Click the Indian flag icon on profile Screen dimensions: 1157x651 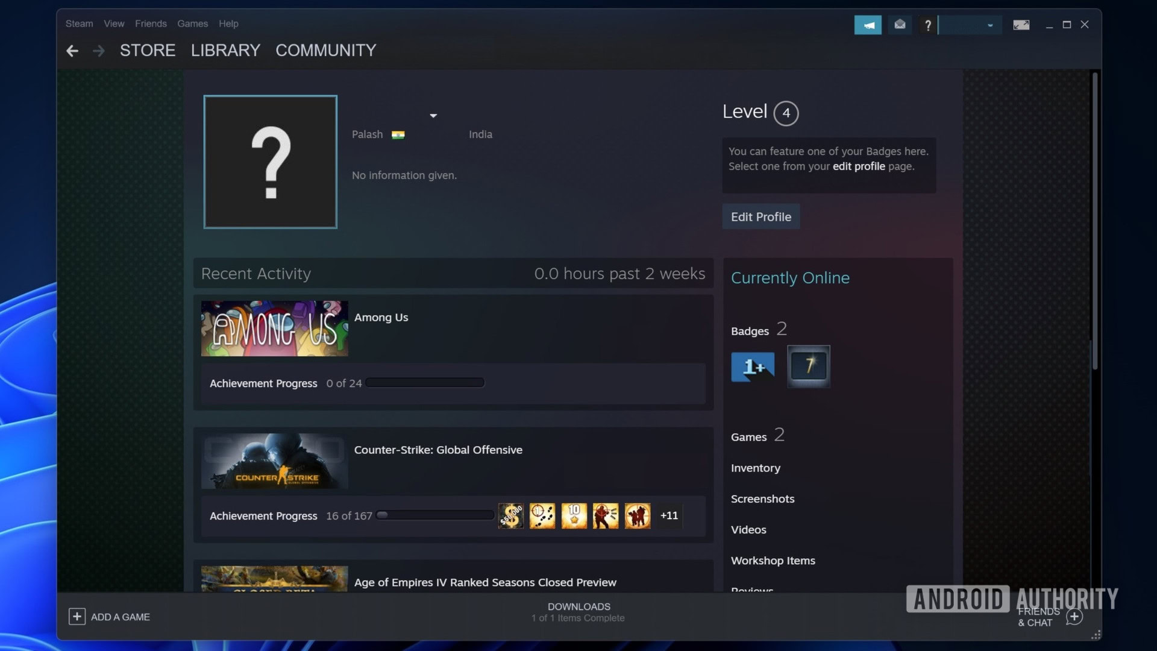click(x=398, y=134)
